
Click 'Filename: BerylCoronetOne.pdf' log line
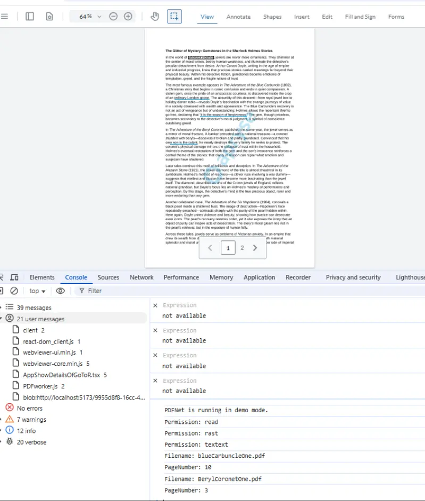[213, 479]
